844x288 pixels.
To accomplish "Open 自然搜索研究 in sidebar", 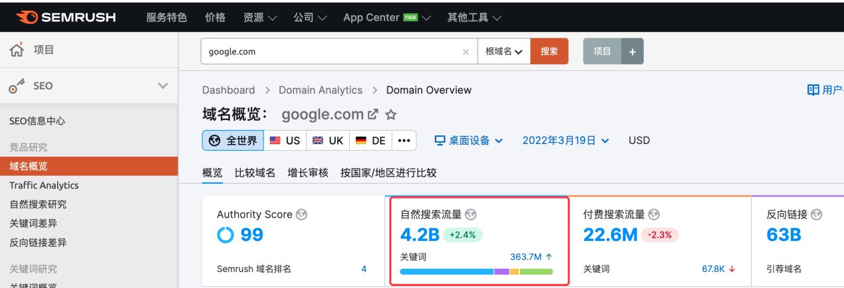I will pos(38,204).
